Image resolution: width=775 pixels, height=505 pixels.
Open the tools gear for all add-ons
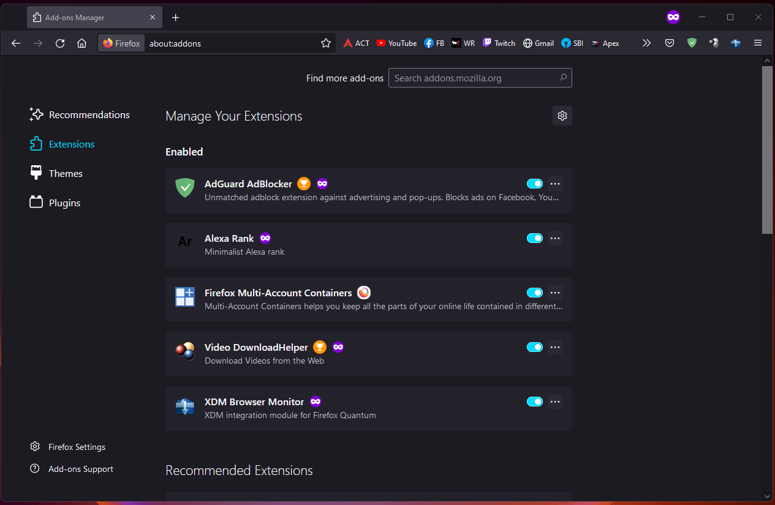(562, 115)
